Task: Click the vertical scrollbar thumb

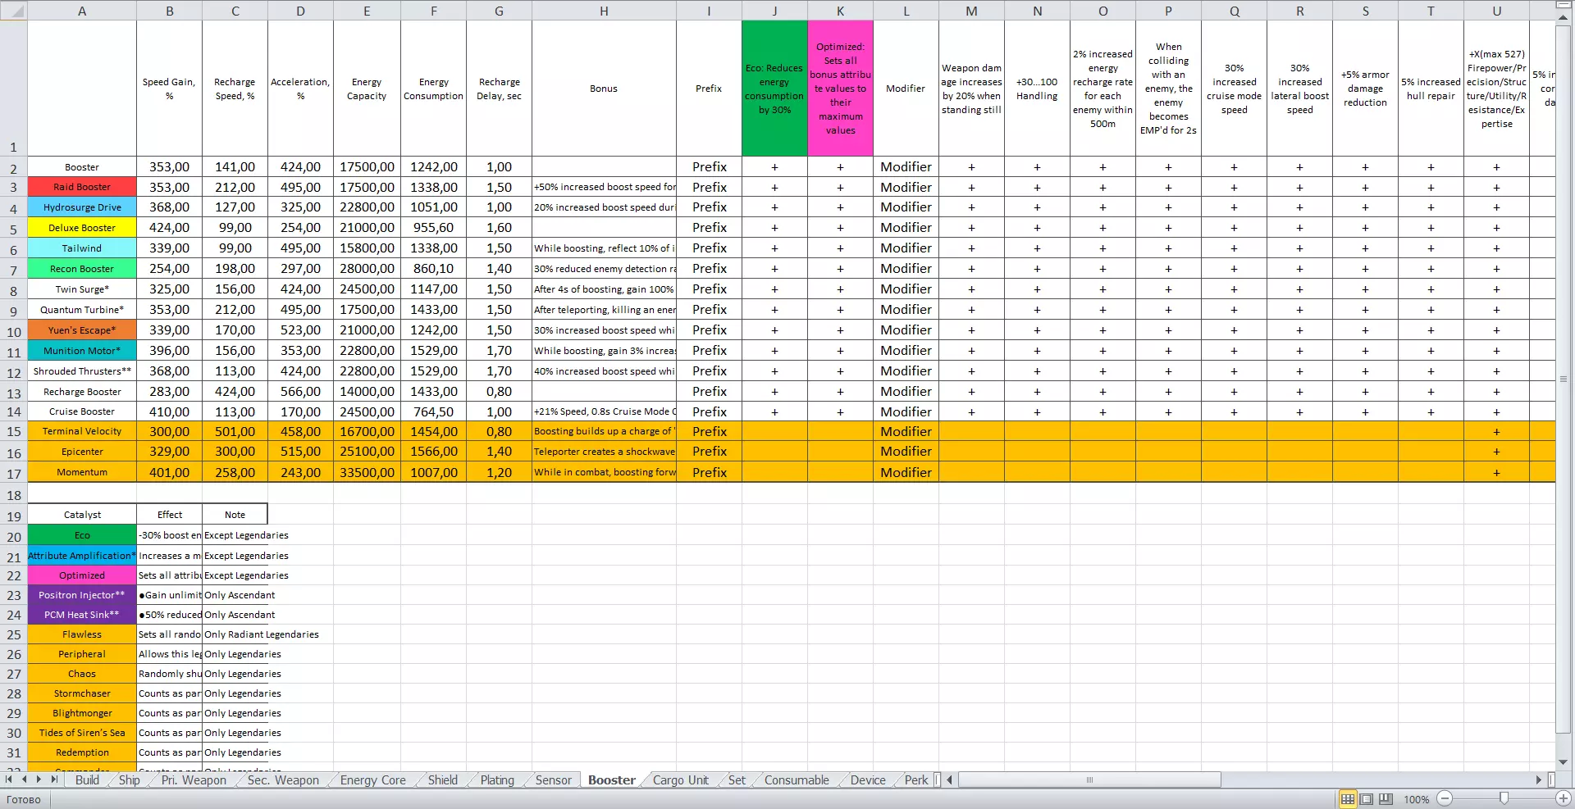Action: coord(1563,380)
